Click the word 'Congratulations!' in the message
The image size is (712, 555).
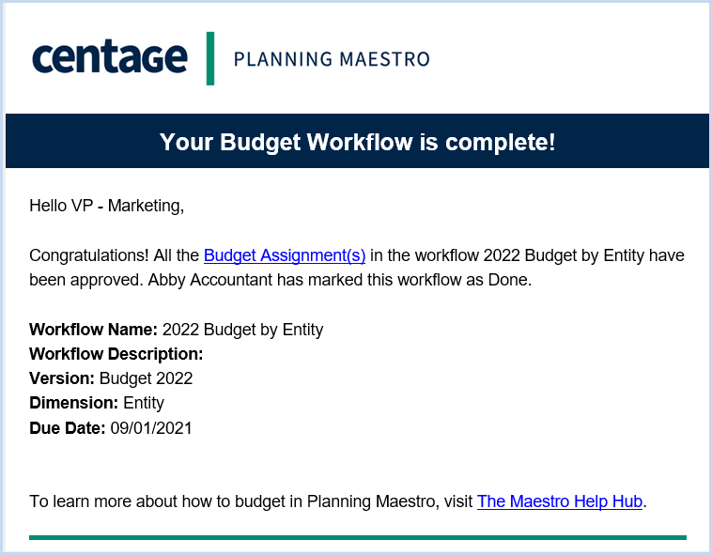point(89,255)
